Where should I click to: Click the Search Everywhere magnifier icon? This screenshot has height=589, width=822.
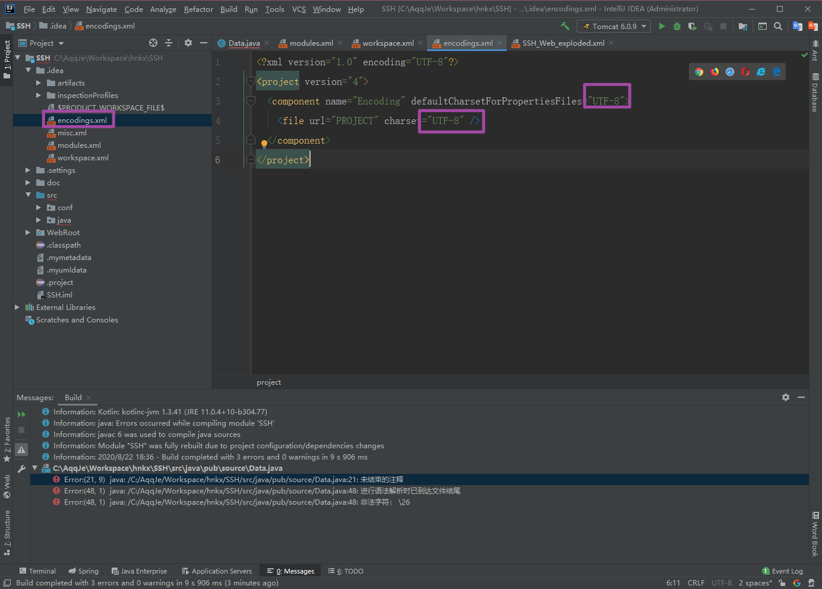[x=778, y=26]
